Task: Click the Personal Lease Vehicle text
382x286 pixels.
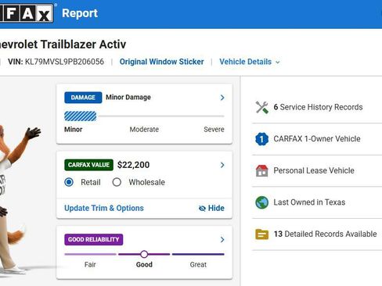Action: 314,170
